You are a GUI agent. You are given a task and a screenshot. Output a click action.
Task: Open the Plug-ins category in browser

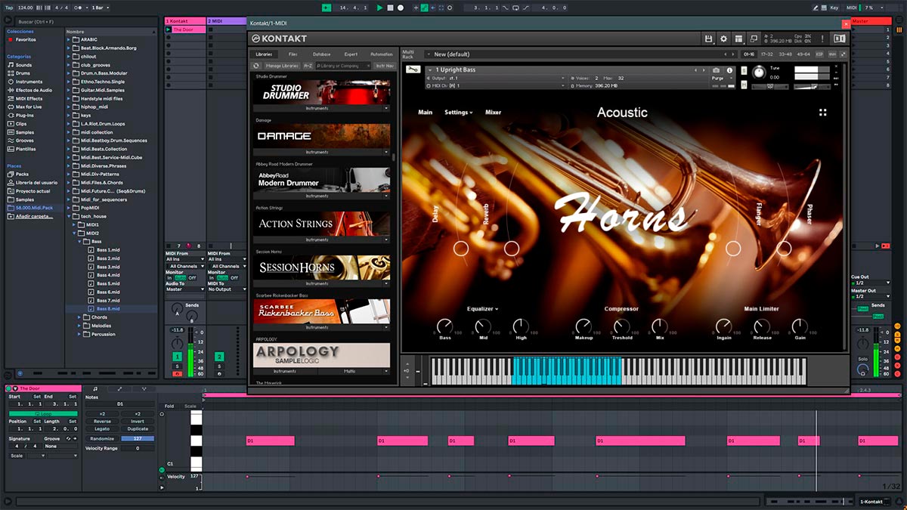[24, 116]
